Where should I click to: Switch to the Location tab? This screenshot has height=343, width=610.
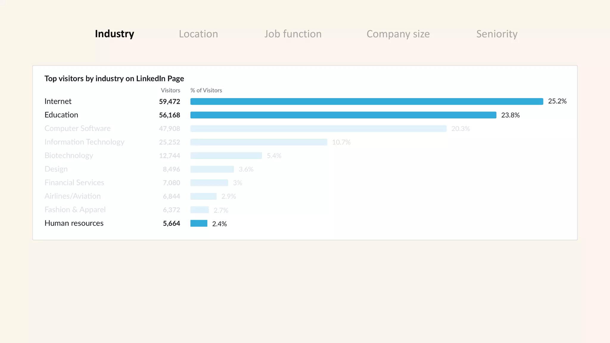[198, 34]
